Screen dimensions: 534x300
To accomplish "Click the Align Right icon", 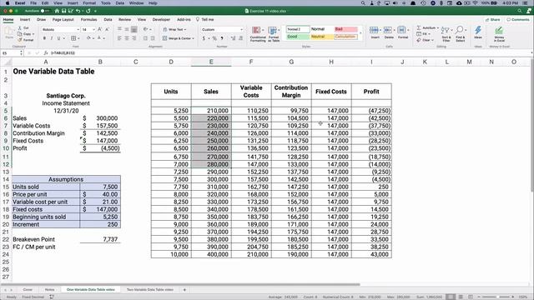I will (134, 38).
